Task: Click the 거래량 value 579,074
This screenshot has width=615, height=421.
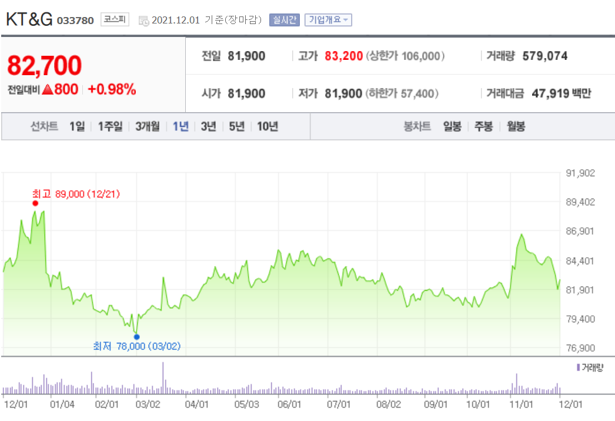Action: (x=545, y=56)
